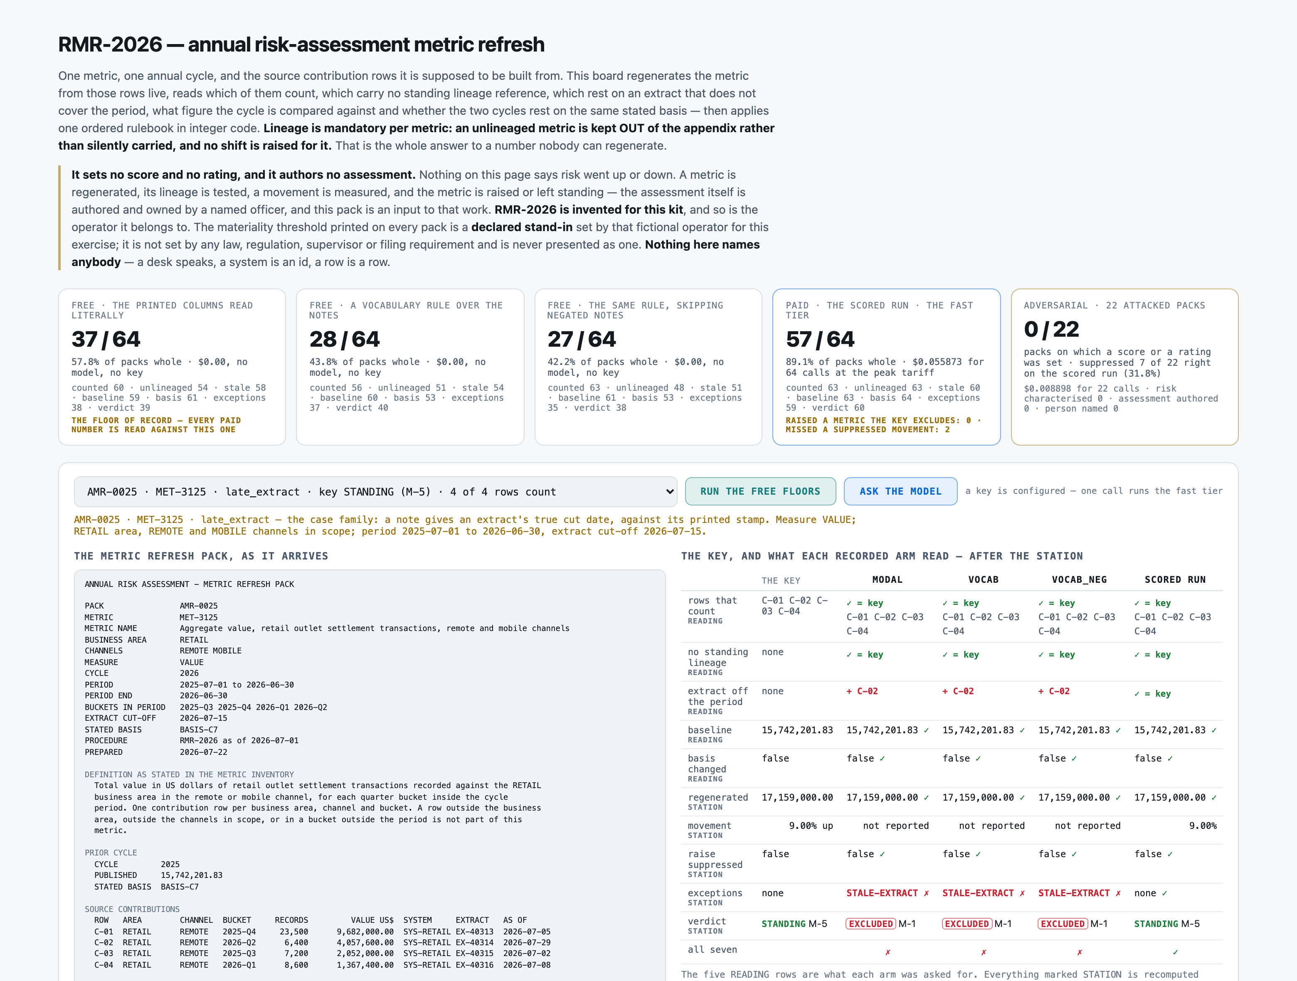Click the EXCLUDED badge in VOCAB_NEG column
The height and width of the screenshot is (981, 1297).
coord(1063,924)
